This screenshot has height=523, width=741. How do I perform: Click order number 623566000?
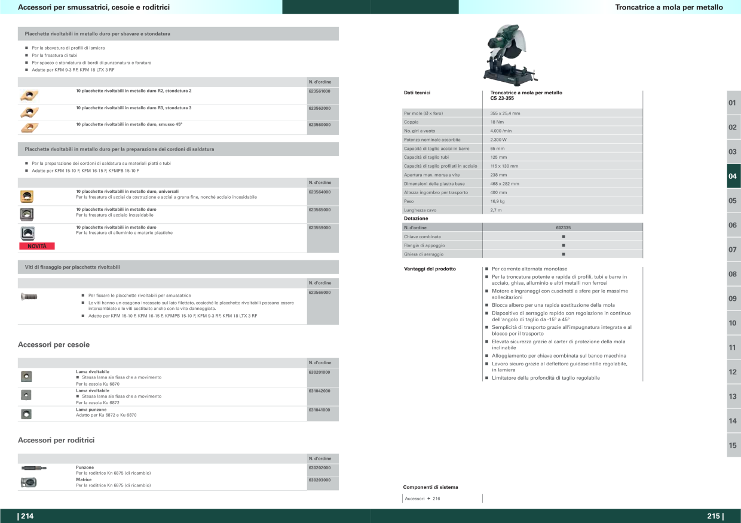pyautogui.click(x=319, y=292)
